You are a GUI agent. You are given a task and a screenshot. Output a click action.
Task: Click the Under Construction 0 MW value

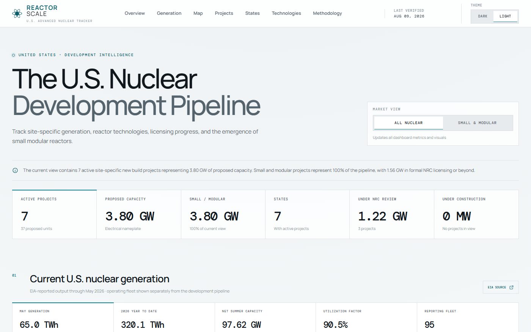pos(456,216)
